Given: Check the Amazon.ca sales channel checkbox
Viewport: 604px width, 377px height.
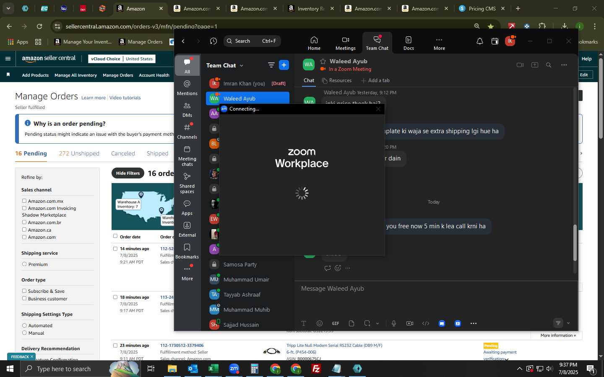Looking at the screenshot, I should point(24,230).
